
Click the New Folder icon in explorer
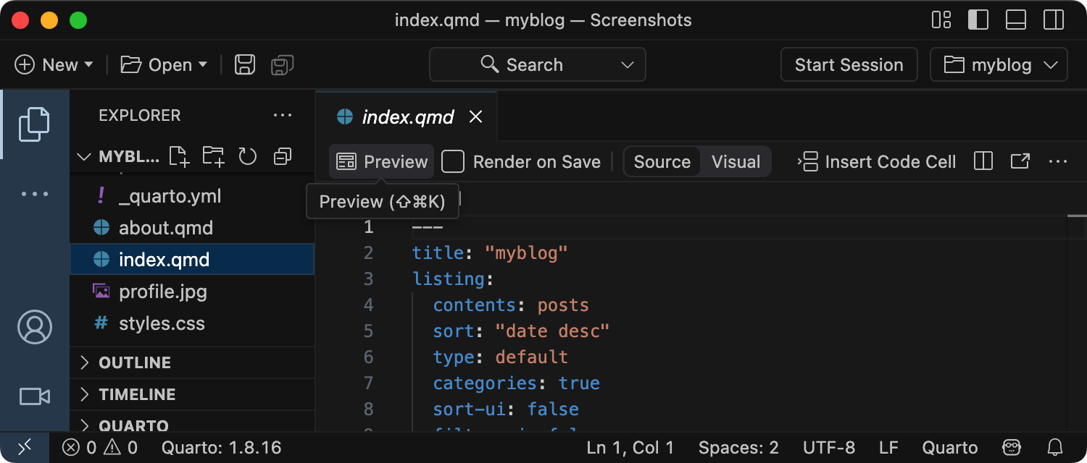pos(213,156)
